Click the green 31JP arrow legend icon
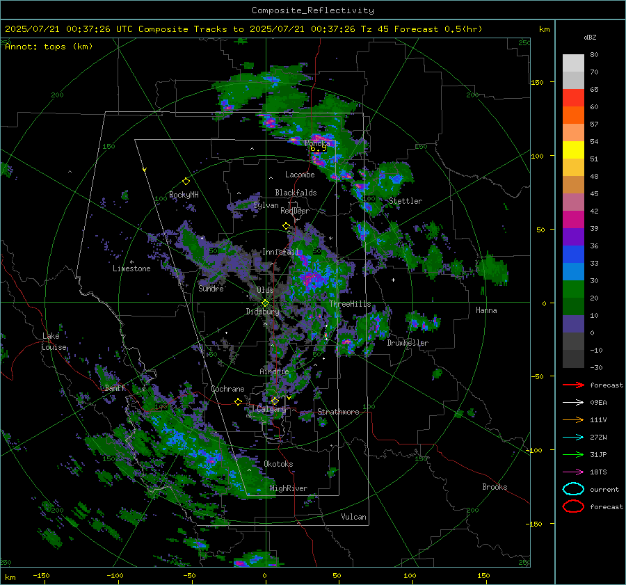626x585 pixels. click(x=573, y=454)
